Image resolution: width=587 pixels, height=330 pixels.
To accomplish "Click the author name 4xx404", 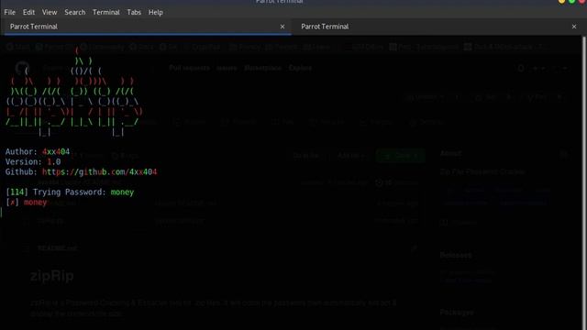I will click(56, 152).
